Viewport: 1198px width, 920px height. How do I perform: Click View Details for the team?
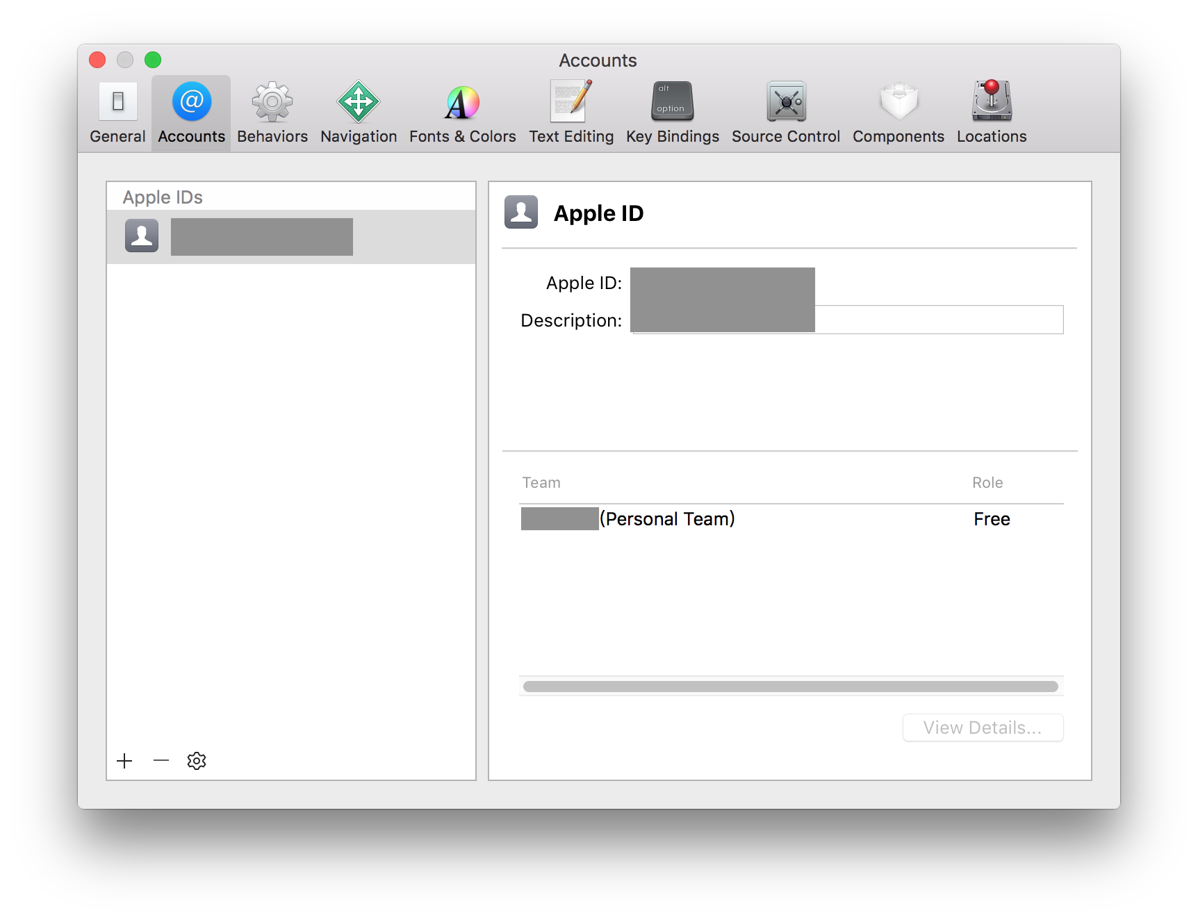pyautogui.click(x=983, y=728)
